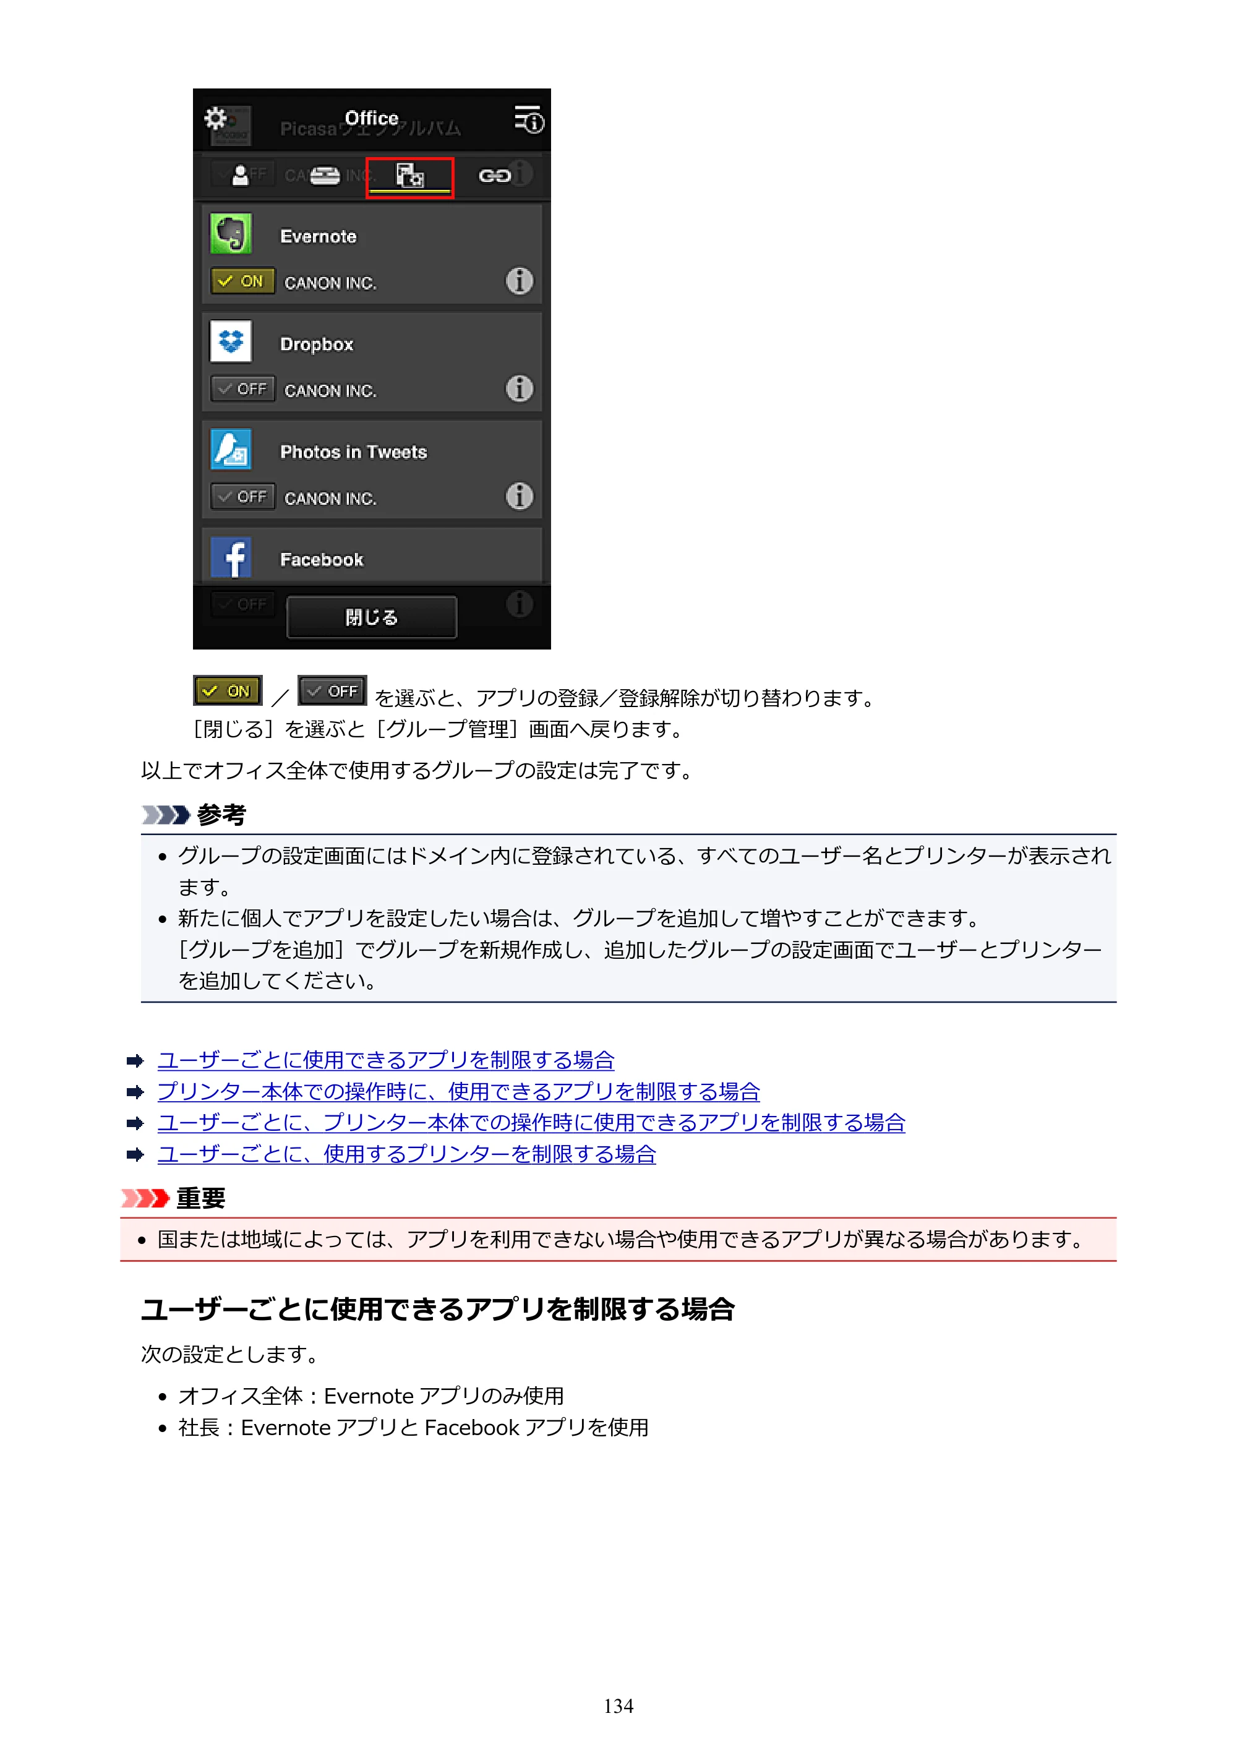Toggle Photos in Tweets OFF switch
1237x1750 pixels.
242,496
